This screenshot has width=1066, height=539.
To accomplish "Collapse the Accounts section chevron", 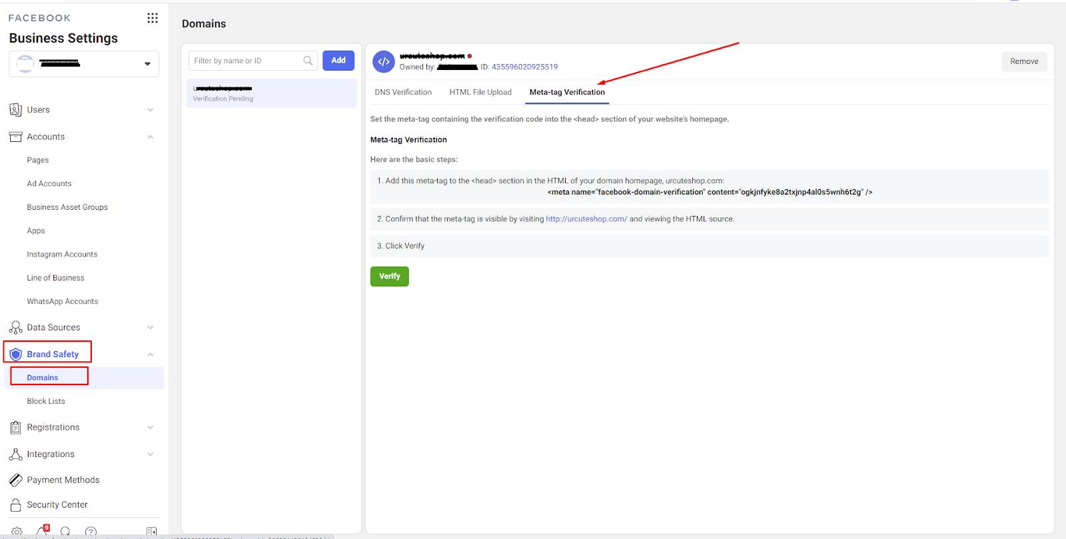I will [151, 137].
